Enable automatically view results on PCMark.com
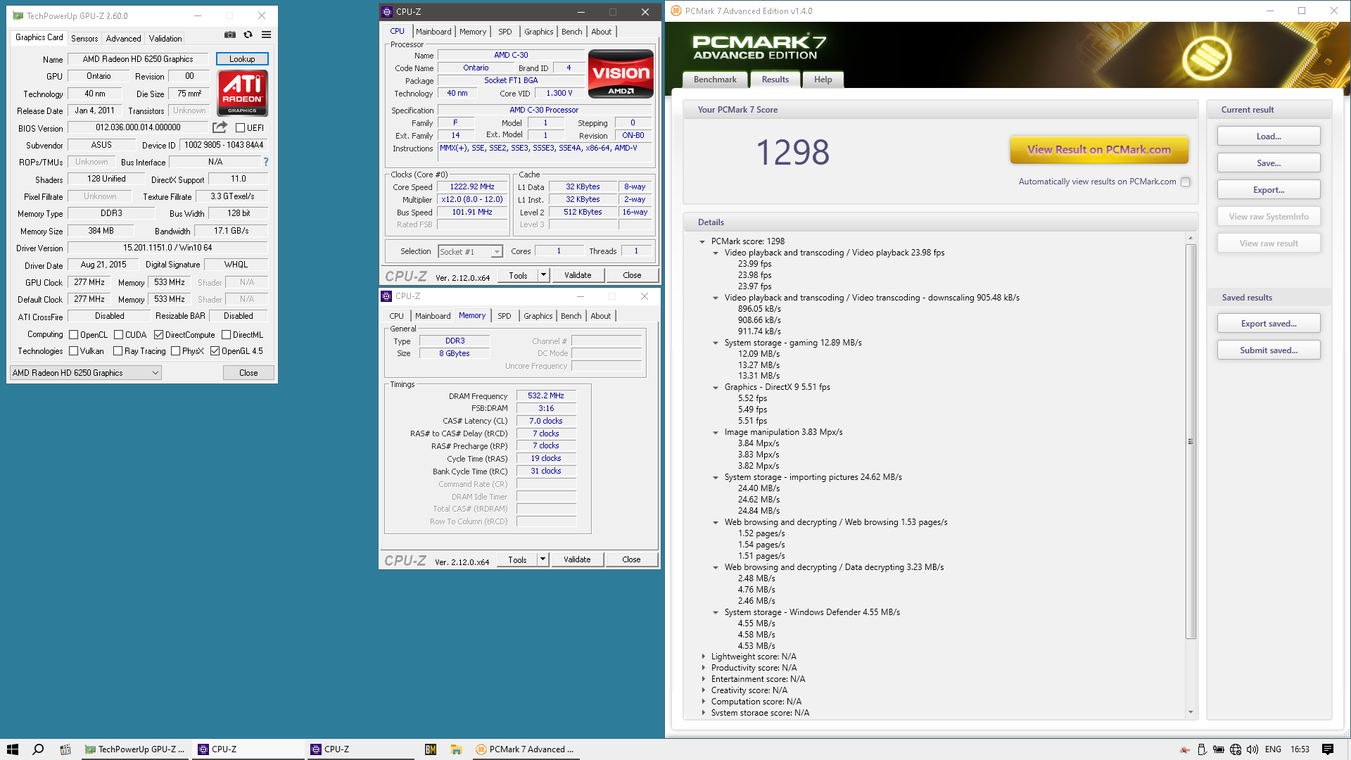The image size is (1351, 760). pyautogui.click(x=1186, y=182)
